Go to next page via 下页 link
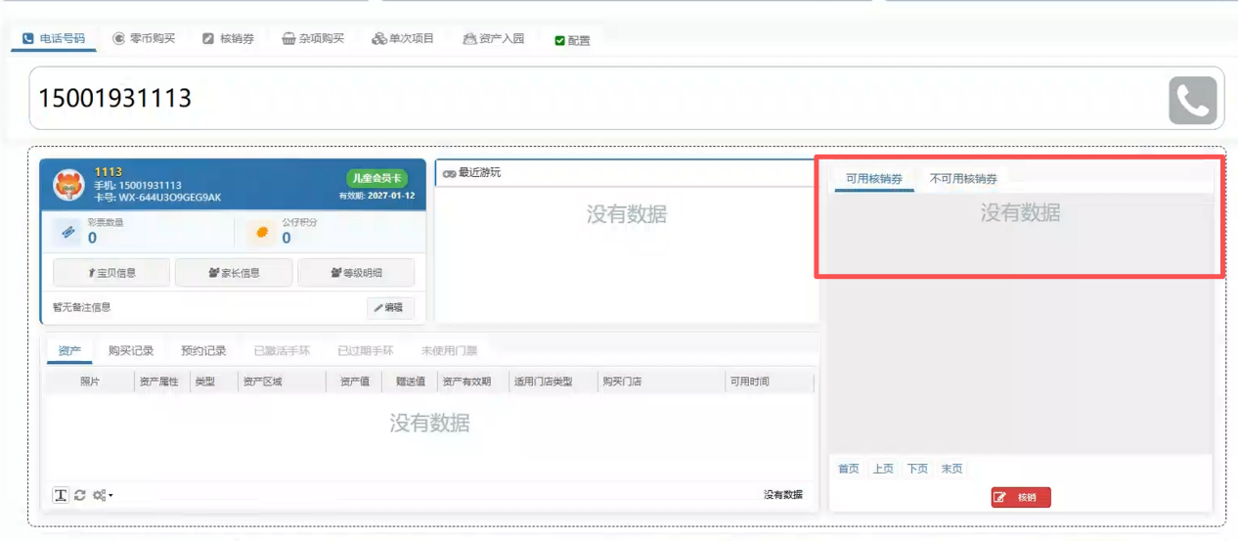Screen dimensions: 1238x541 (x=917, y=469)
